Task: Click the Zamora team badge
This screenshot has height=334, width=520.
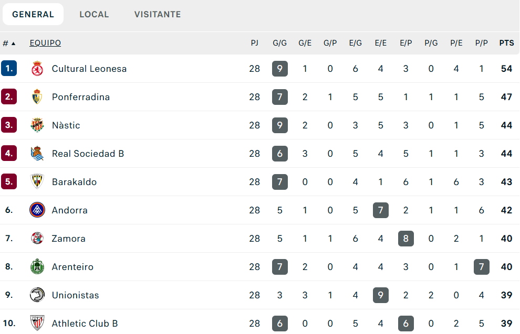Action: pyautogui.click(x=37, y=239)
